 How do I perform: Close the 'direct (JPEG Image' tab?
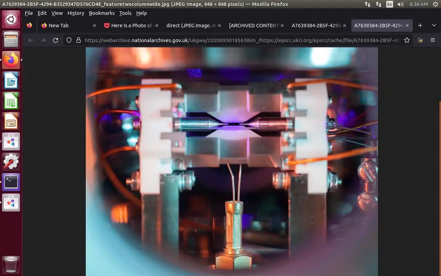(219, 26)
